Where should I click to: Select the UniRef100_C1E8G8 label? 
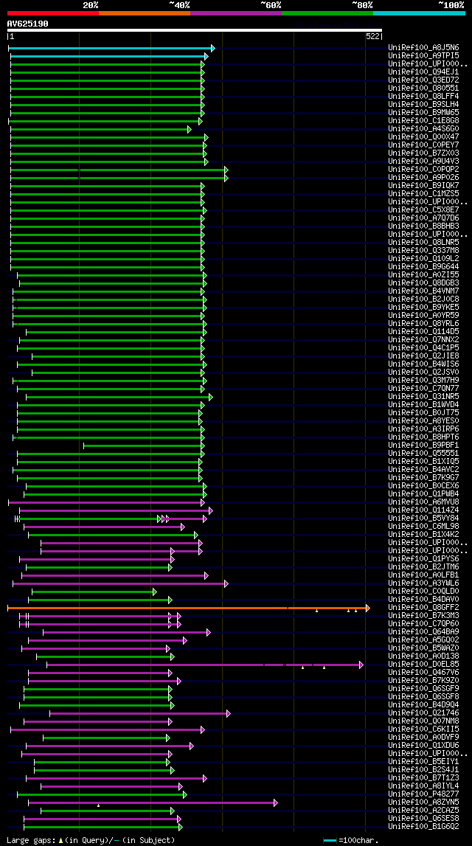pyautogui.click(x=423, y=120)
